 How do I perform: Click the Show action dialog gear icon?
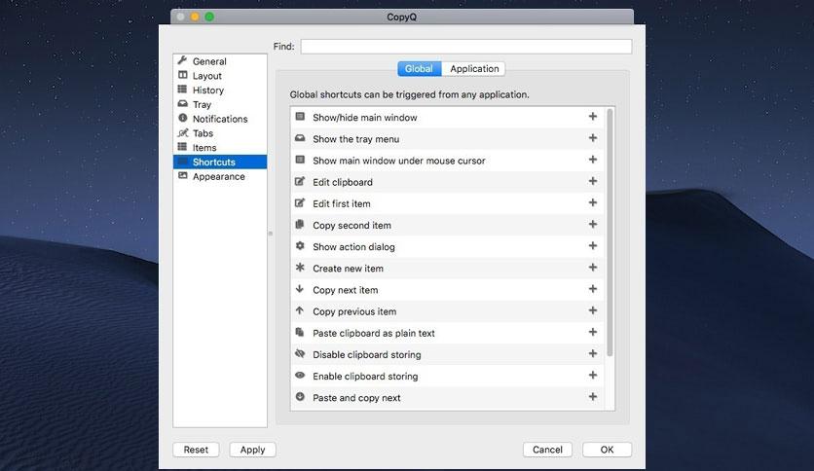point(300,246)
